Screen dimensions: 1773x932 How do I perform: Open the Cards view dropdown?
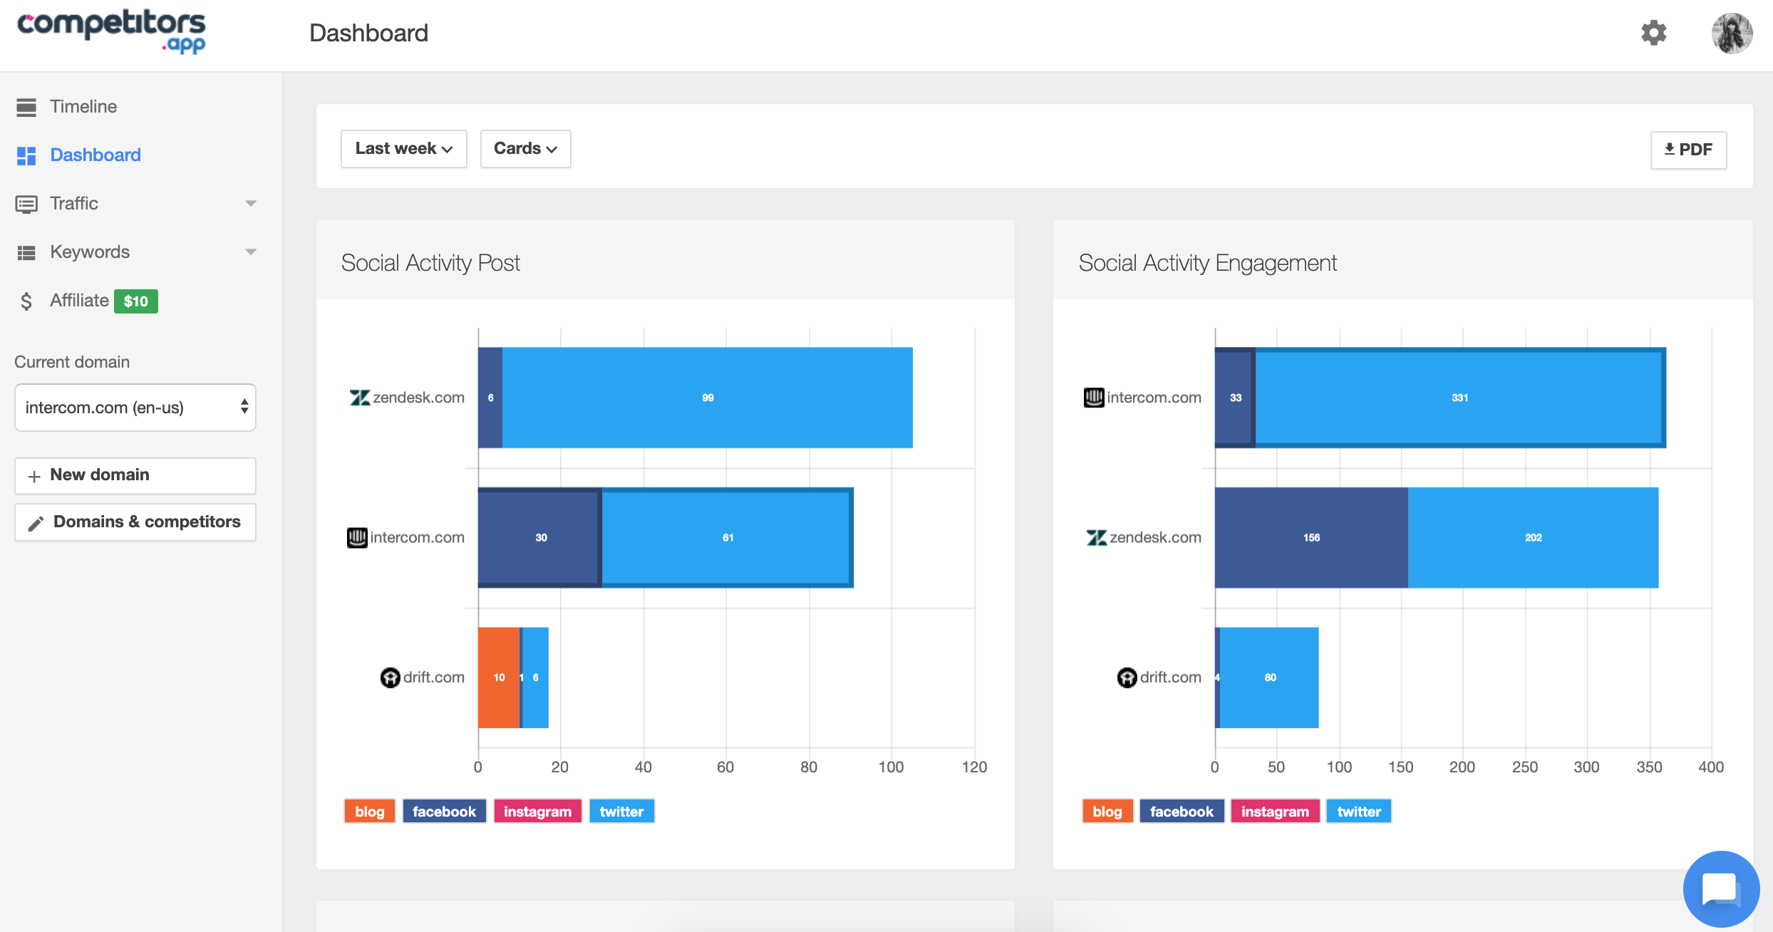[x=524, y=149]
